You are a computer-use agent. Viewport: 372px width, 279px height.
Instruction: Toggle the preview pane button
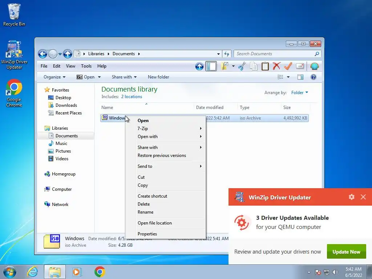pos(300,77)
